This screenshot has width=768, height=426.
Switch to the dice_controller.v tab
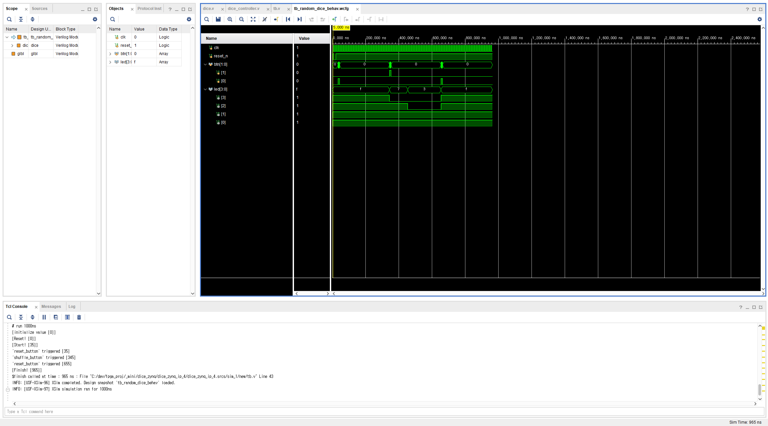[x=243, y=9]
